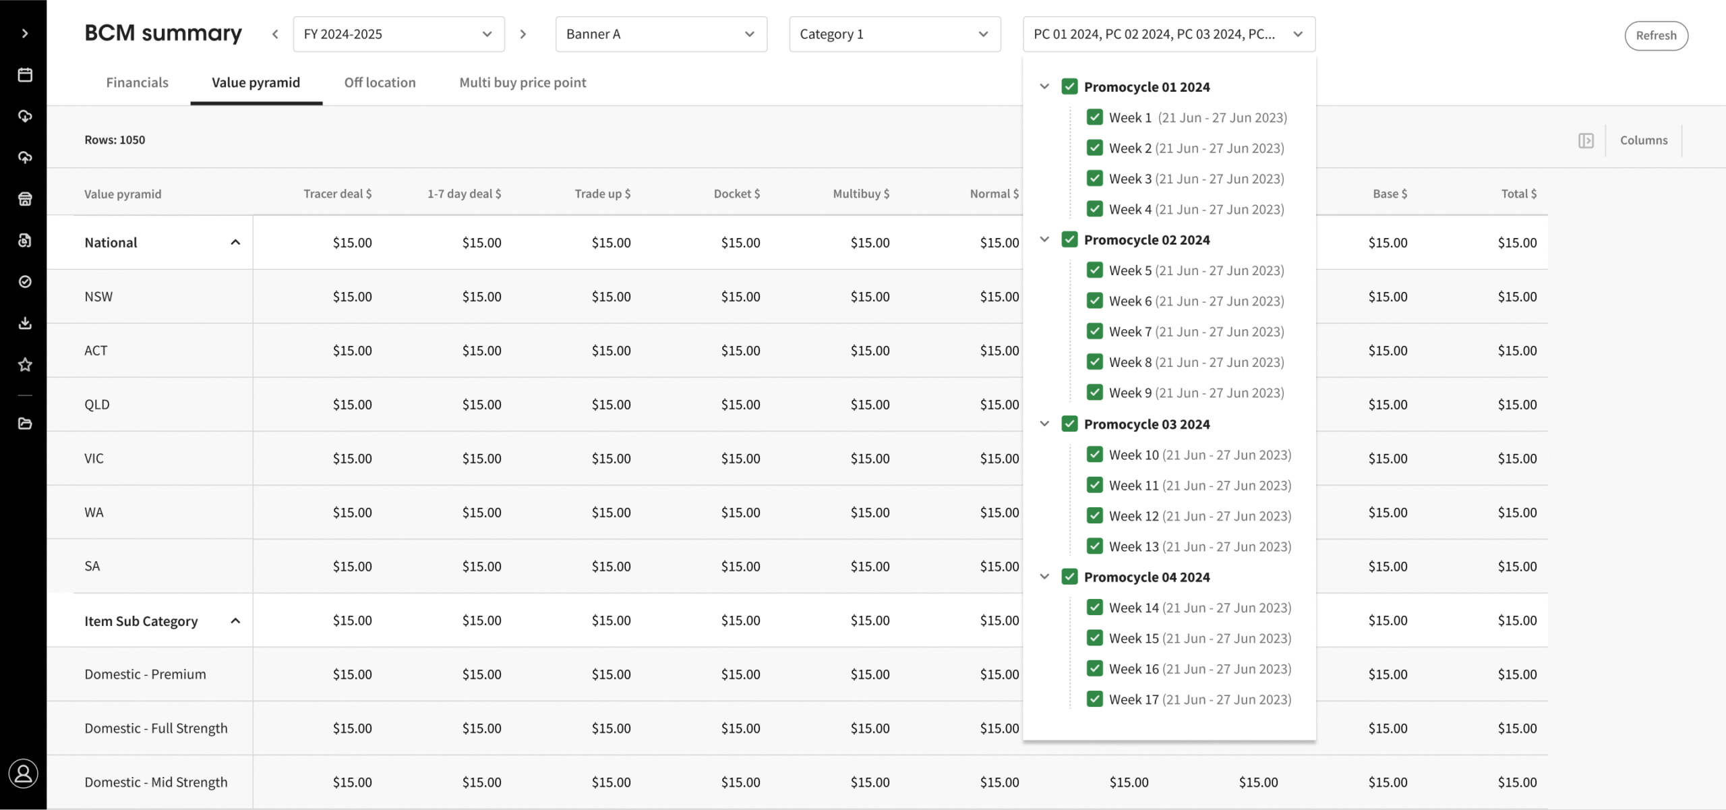The width and height of the screenshot is (1726, 810).
Task: Uncheck Promocycle 01 2024 checkbox
Action: click(x=1069, y=86)
